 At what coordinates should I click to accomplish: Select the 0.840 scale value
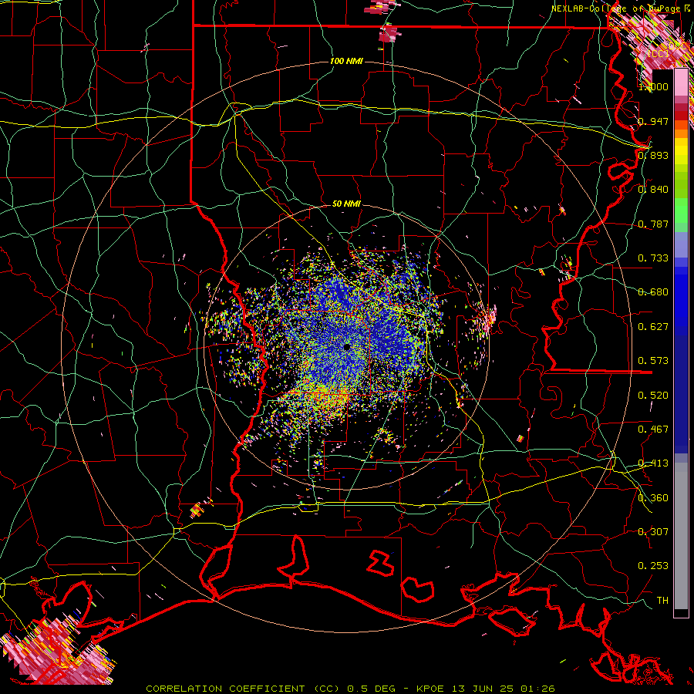(x=653, y=190)
